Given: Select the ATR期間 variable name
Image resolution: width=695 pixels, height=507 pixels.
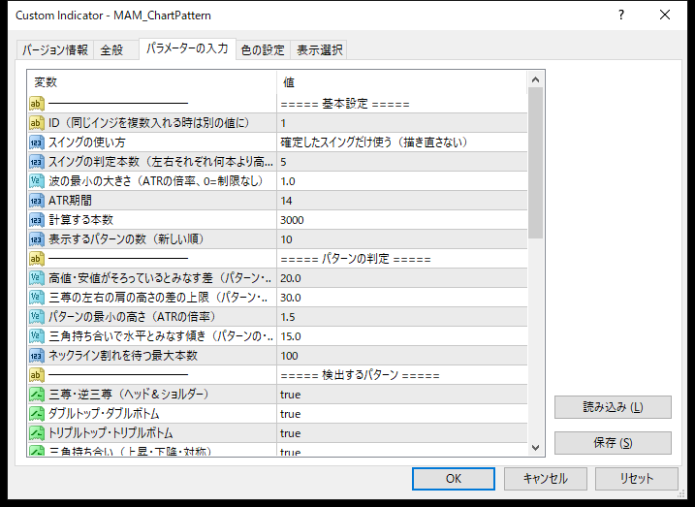Looking at the screenshot, I should pyautogui.click(x=70, y=201).
